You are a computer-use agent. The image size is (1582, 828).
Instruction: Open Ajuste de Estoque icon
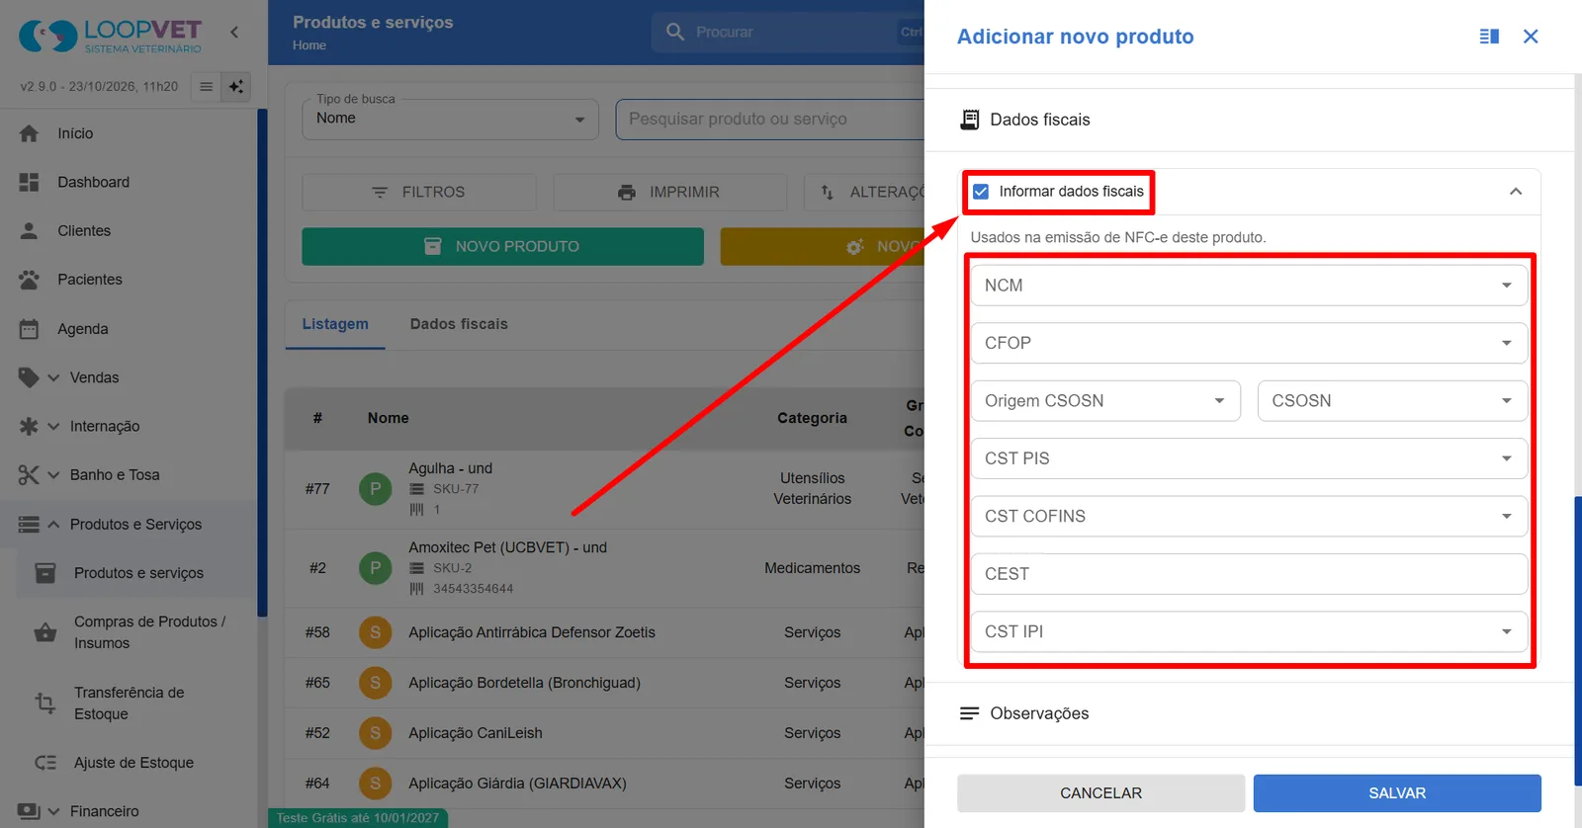[x=45, y=763]
